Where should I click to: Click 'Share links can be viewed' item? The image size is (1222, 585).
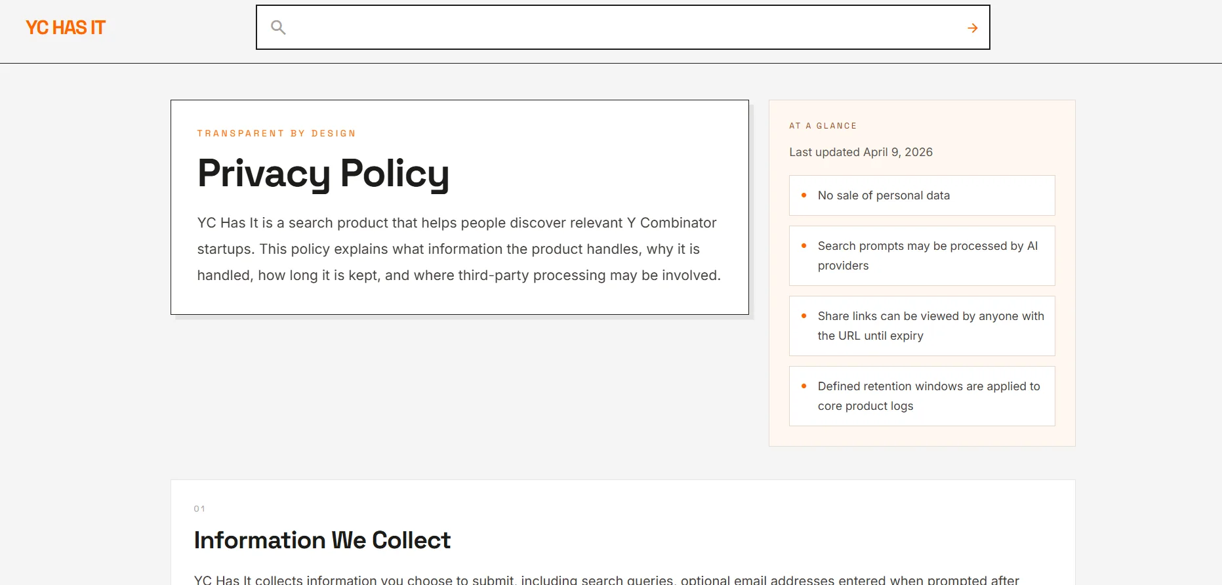(922, 326)
